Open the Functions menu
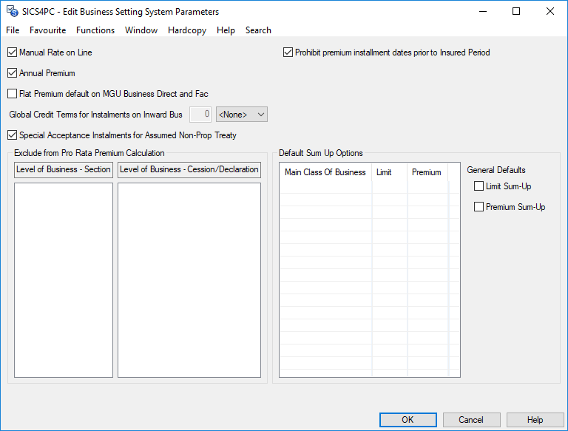This screenshot has width=568, height=431. tap(95, 30)
